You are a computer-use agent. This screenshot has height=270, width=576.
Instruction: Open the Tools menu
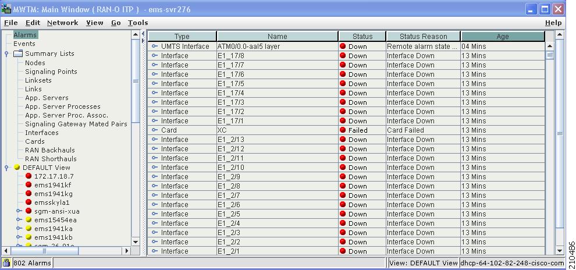(138, 23)
